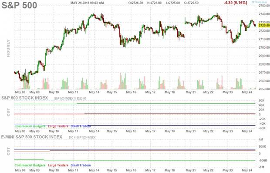This screenshot has width=270, height=173.
Task: Click the 2690.00 price axis label
Action: 264,56
